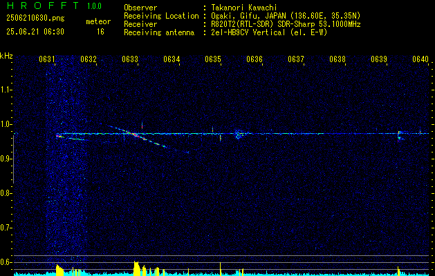Image resolution: width=435 pixels, height=276 pixels.
Task: Select the version number 1.0.0
Action: (x=94, y=6)
